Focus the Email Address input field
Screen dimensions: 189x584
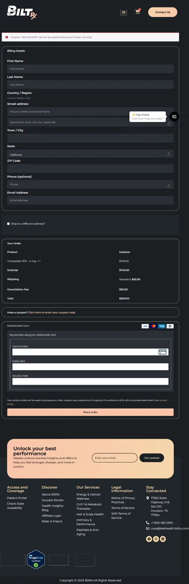click(x=90, y=200)
